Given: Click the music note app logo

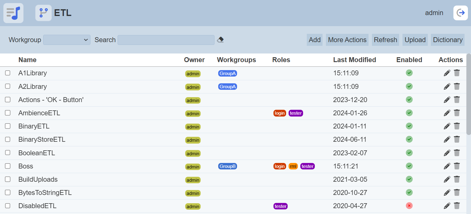Looking at the screenshot, I should (x=13, y=13).
